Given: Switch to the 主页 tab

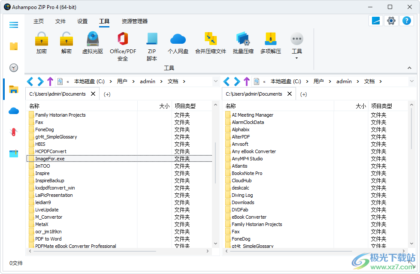Looking at the screenshot, I should click(x=39, y=21).
